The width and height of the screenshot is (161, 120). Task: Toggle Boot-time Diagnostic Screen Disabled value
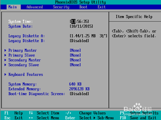(79, 94)
